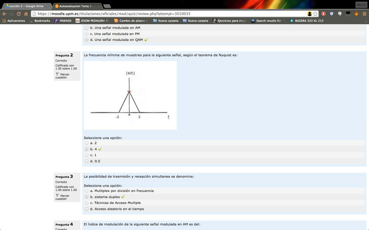Click the Pregunta 3 heading
369x230 pixels.
[64, 177]
